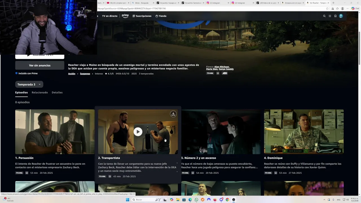
Task: Open the Prime Video apps grid icon
Action: pos(330,16)
